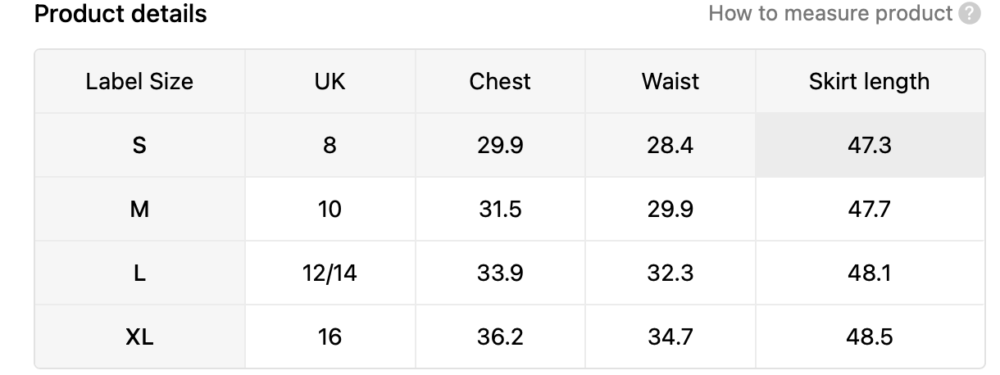Select the S label size row
The height and width of the screenshot is (375, 1000).
point(139,145)
